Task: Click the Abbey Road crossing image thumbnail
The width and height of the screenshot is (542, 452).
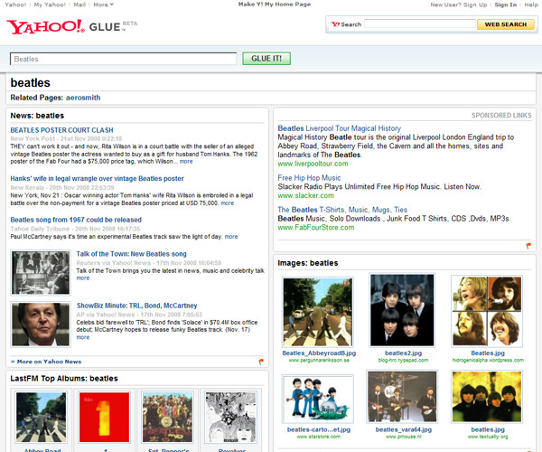Action: pos(318,312)
